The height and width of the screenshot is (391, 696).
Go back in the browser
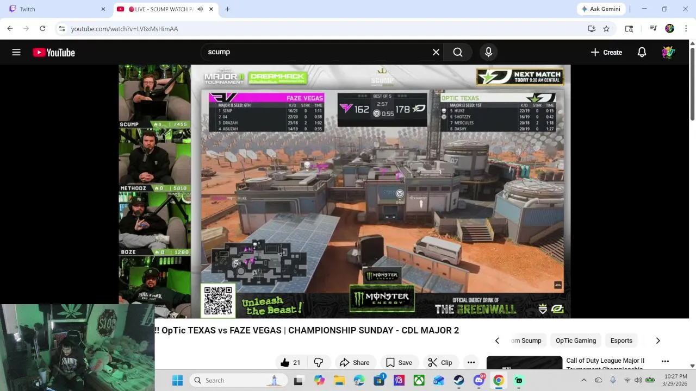click(x=10, y=28)
